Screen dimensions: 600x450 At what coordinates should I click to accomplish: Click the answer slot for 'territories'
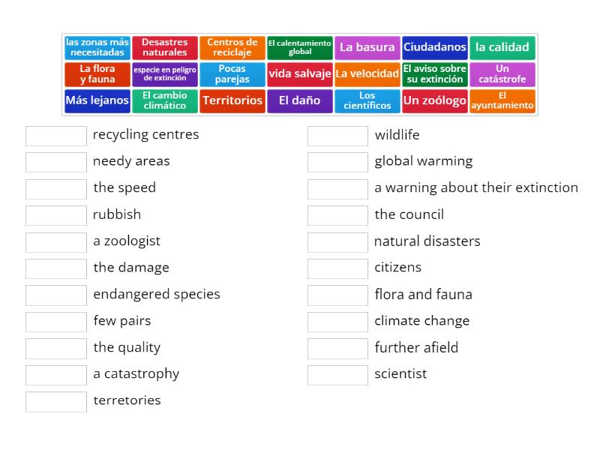pyautogui.click(x=55, y=401)
